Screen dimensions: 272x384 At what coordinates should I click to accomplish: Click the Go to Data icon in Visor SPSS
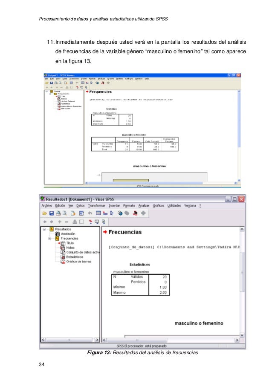98,213
